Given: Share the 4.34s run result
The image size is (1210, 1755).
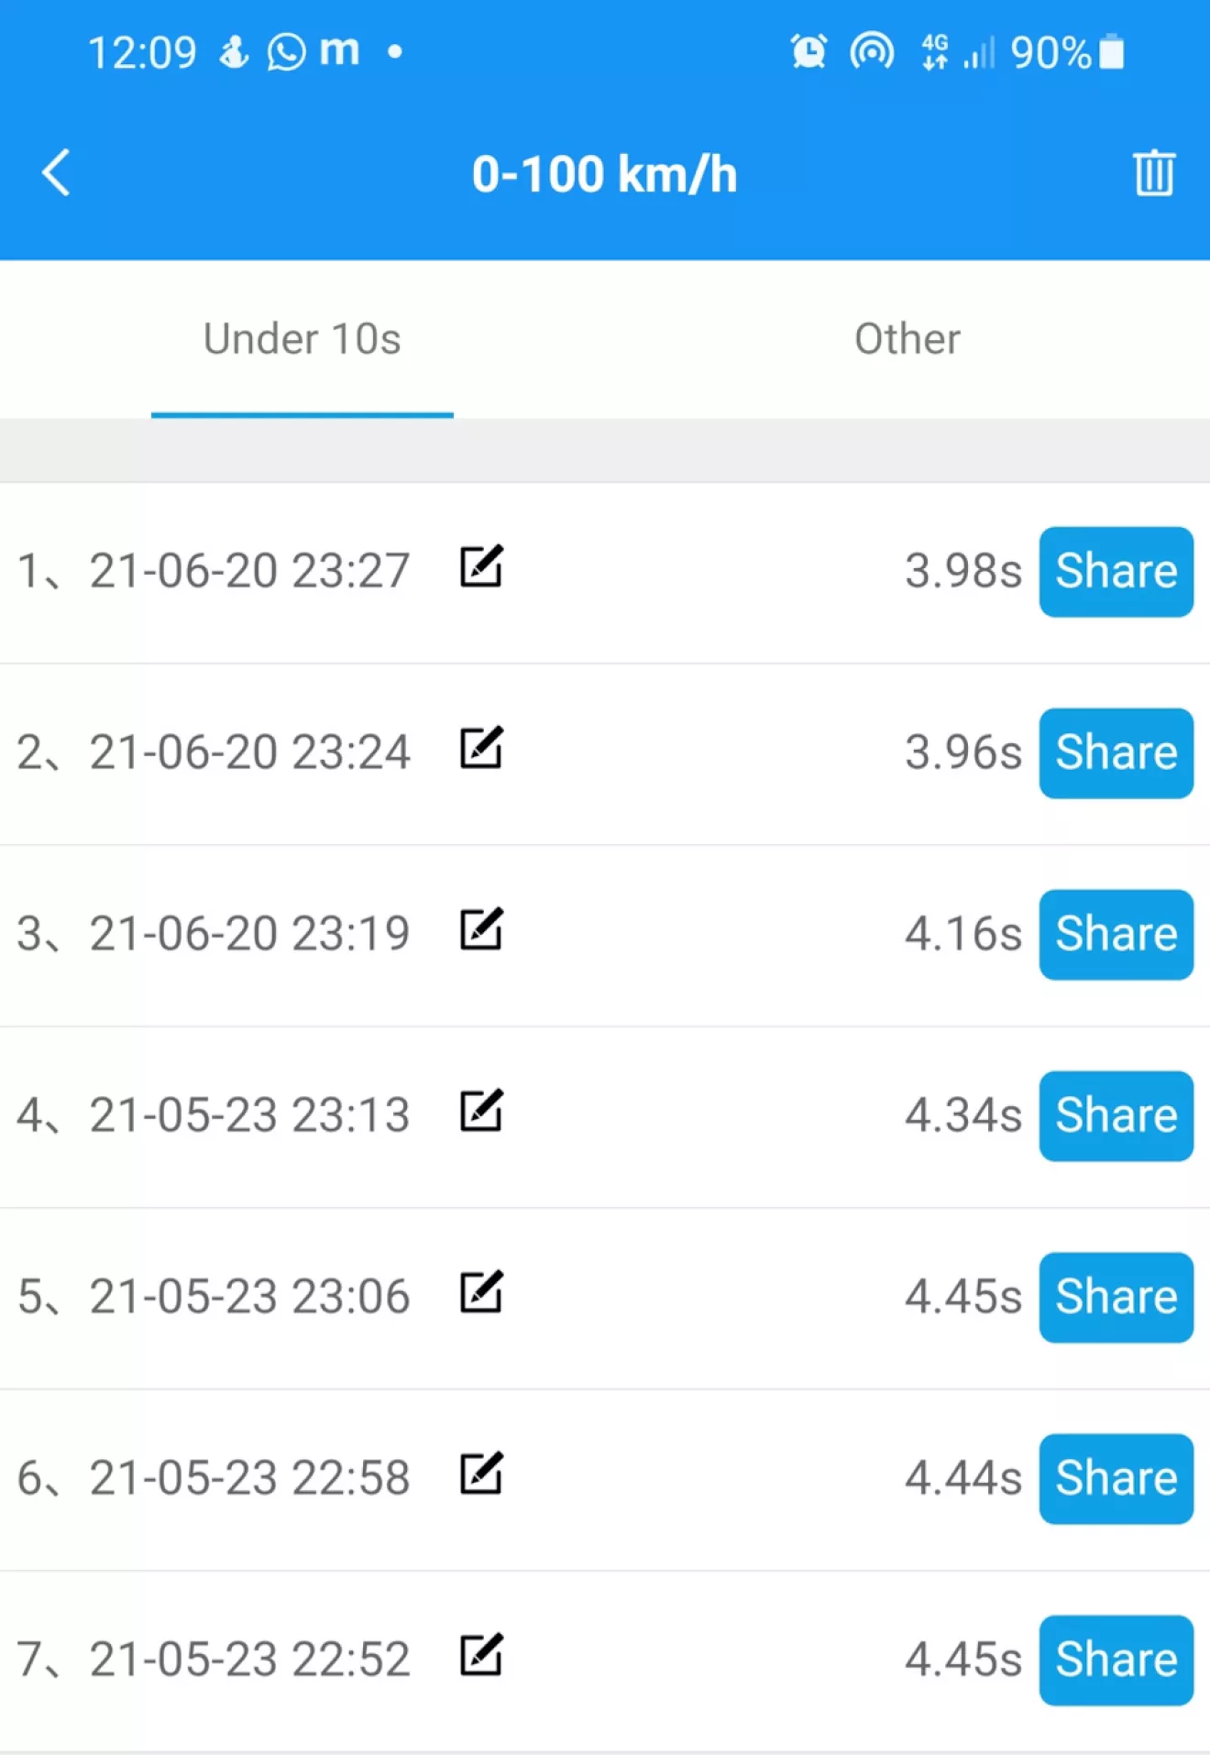Looking at the screenshot, I should point(1116,1116).
